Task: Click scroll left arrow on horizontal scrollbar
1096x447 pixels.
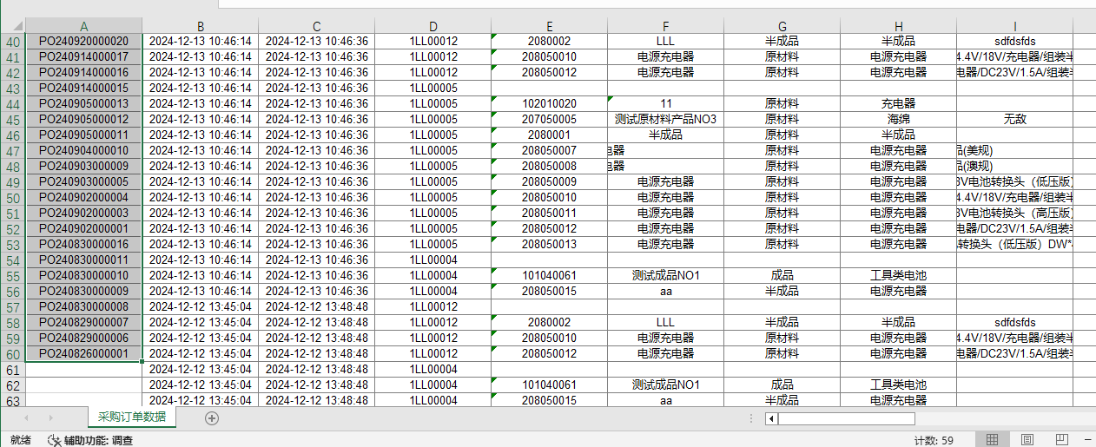Action: pos(770,419)
